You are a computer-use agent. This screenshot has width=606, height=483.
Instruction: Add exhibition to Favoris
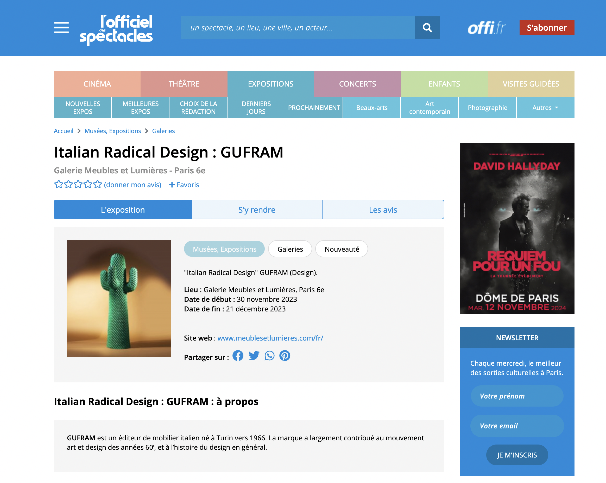pos(184,185)
